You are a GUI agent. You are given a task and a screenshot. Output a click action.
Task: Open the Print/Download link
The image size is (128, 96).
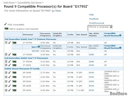[97, 23]
